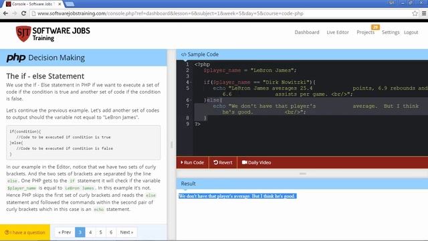The width and height of the screenshot is (428, 241).
Task: Click the Sample Code panel header
Action: pos(302,54)
